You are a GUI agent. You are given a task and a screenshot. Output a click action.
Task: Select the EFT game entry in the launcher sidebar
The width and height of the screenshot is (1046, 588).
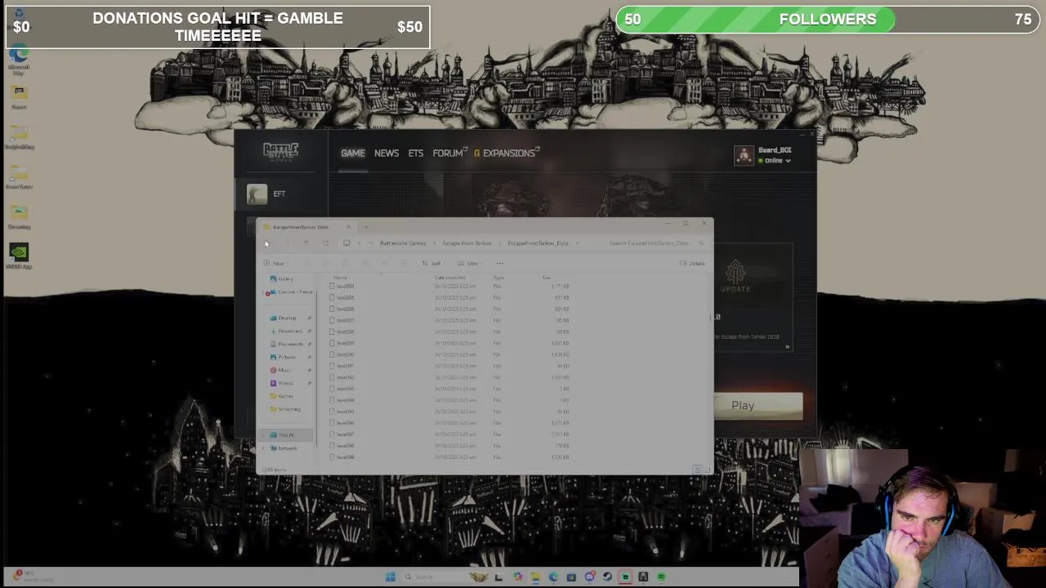(x=281, y=194)
